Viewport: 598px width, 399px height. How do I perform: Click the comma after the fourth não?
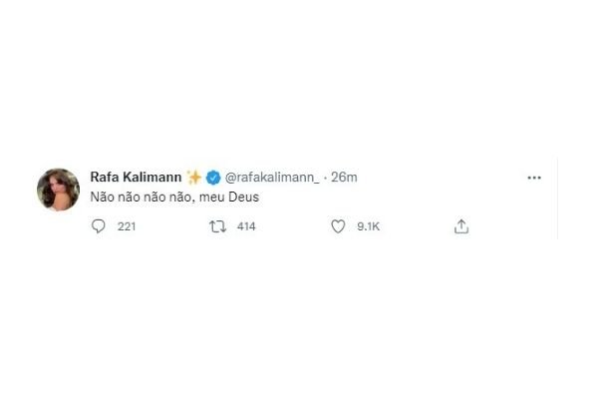pyautogui.click(x=192, y=201)
